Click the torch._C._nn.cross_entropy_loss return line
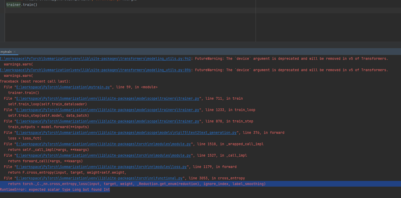401x198 pixels. [x=137, y=184]
